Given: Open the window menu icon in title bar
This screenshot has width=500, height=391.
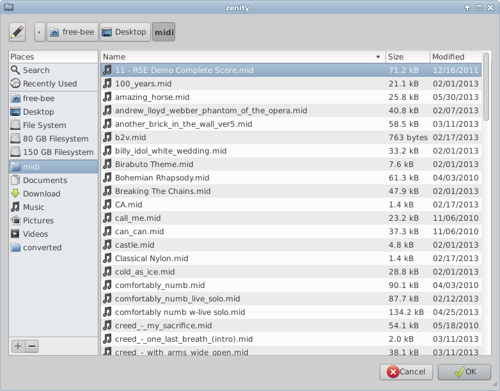Looking at the screenshot, I should point(8,7).
